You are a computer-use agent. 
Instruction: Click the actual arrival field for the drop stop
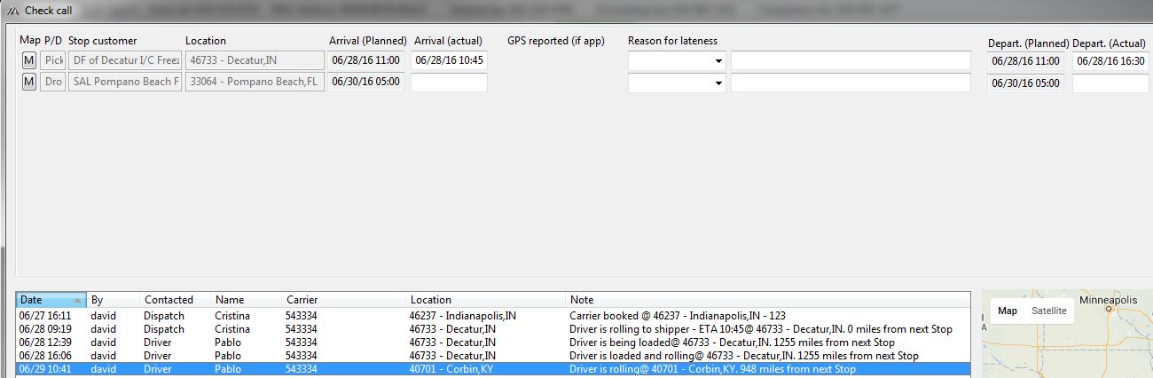[449, 83]
